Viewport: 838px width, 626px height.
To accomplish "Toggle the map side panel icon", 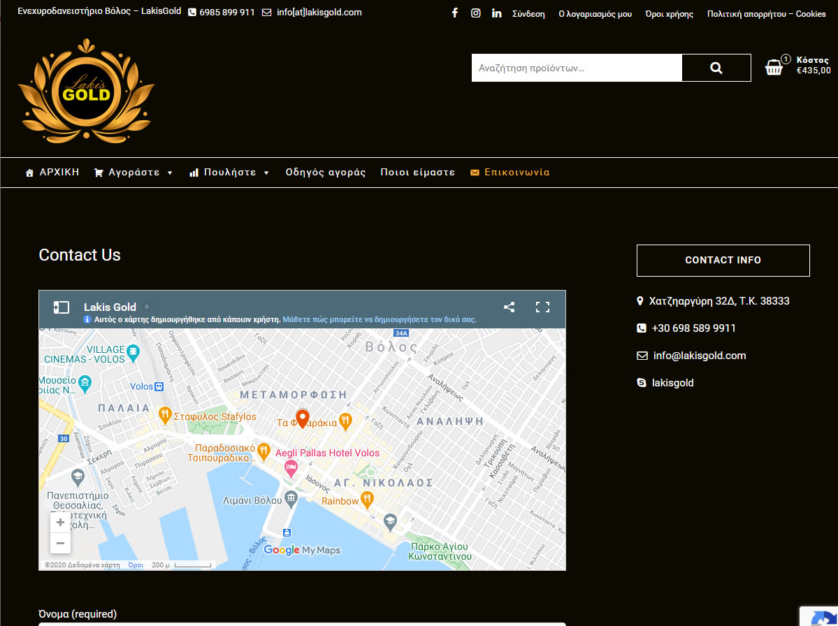I will pos(62,307).
